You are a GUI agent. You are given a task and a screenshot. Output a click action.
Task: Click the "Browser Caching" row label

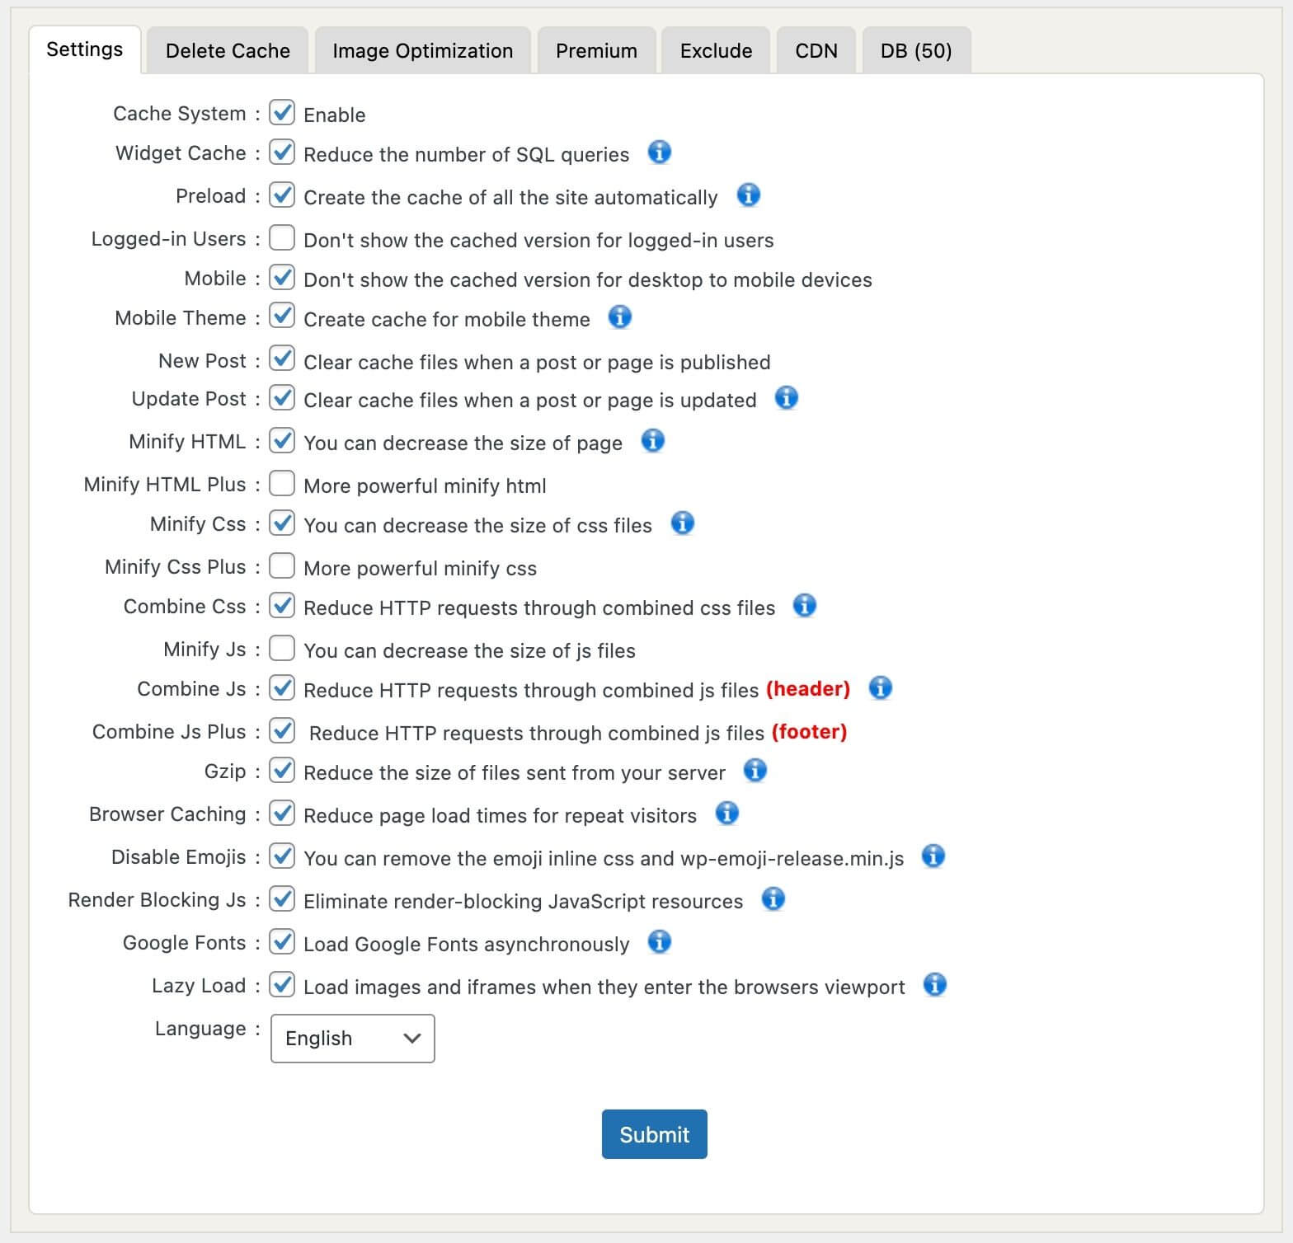pyautogui.click(x=167, y=814)
